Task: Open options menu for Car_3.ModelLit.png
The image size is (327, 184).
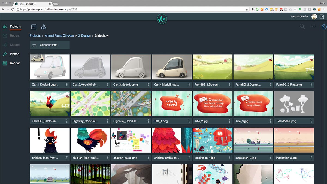Action: pyautogui.click(x=148, y=85)
